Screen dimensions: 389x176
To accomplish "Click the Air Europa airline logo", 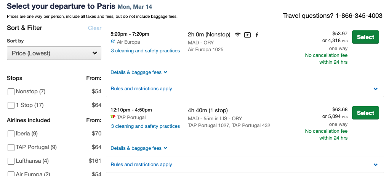I will [113, 42].
